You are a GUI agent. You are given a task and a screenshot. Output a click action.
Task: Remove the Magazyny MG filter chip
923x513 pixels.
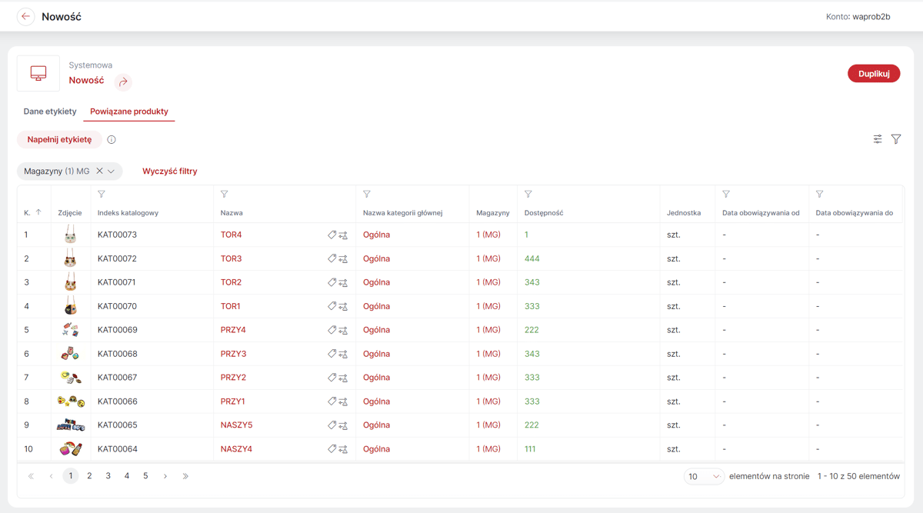99,172
